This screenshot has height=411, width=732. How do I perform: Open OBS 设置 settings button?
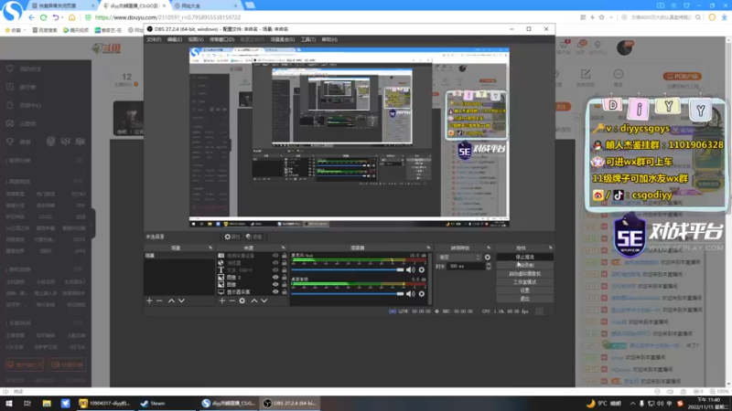(524, 290)
